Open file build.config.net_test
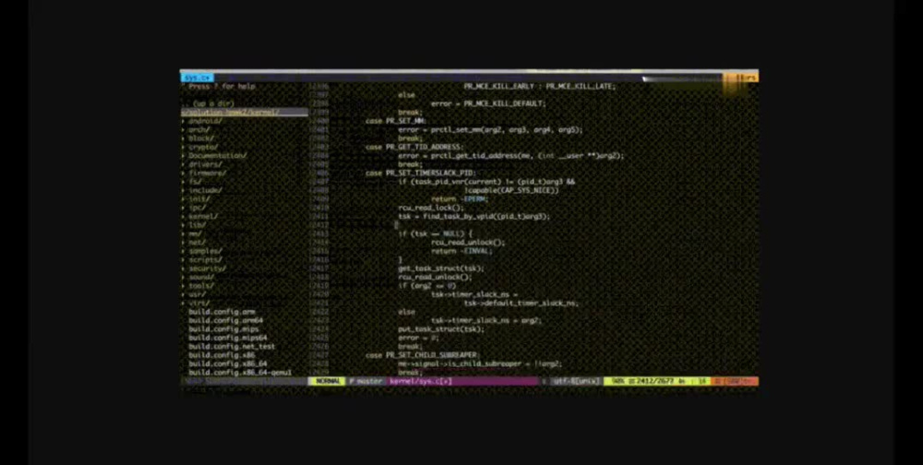 (232, 347)
